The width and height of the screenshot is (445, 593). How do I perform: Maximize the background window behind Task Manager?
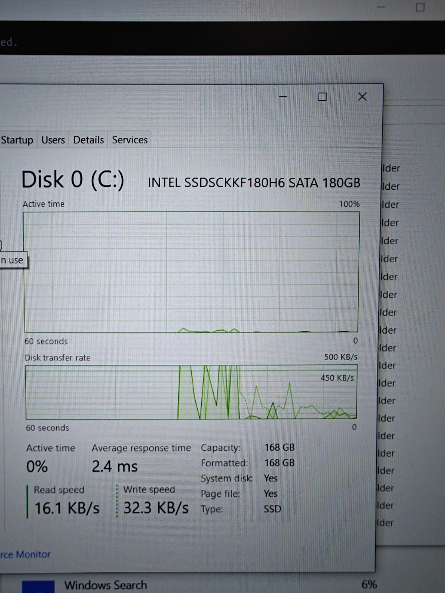(x=420, y=7)
